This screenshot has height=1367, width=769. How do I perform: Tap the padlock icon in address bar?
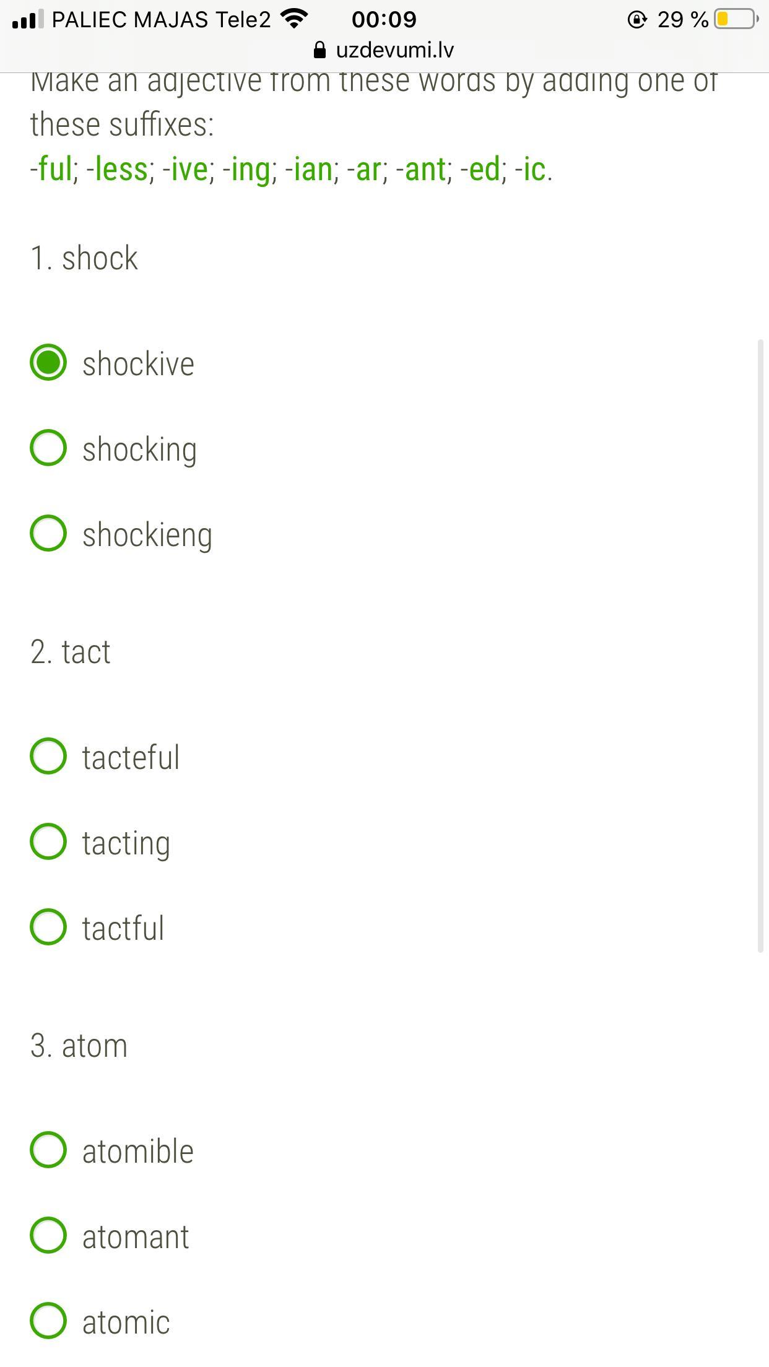pyautogui.click(x=319, y=50)
